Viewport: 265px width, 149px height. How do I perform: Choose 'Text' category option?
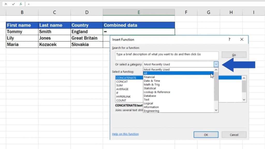click(178, 100)
